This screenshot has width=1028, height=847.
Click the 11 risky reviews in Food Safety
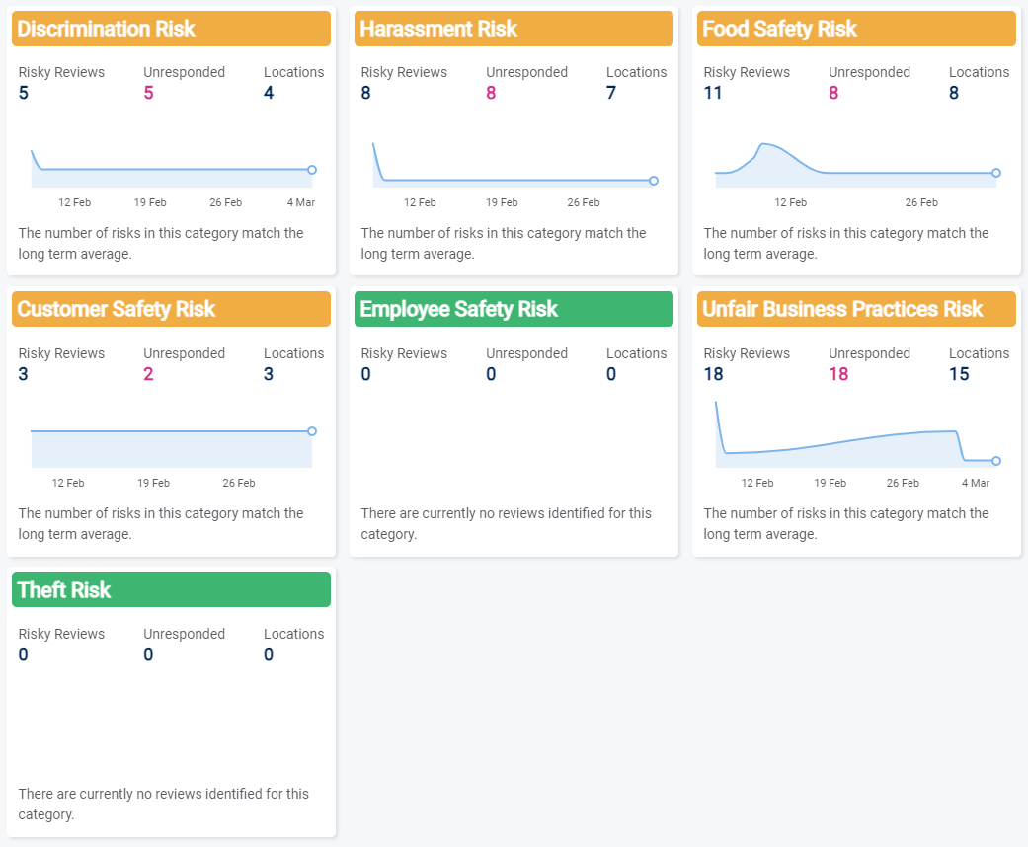point(713,93)
